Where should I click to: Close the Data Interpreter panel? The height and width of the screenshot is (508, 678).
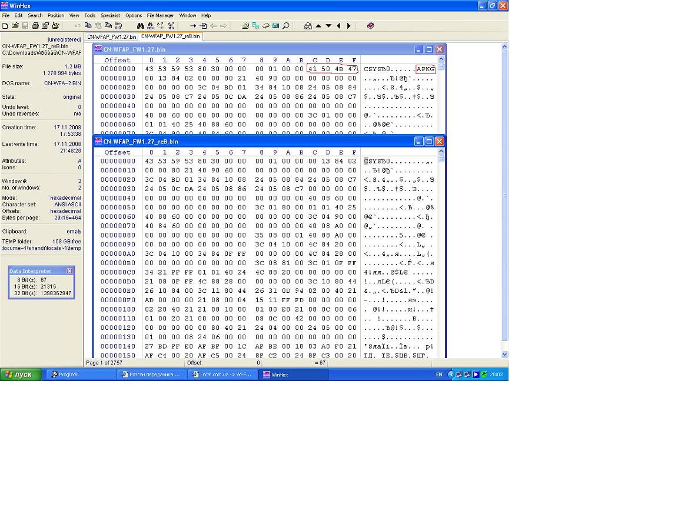69,271
